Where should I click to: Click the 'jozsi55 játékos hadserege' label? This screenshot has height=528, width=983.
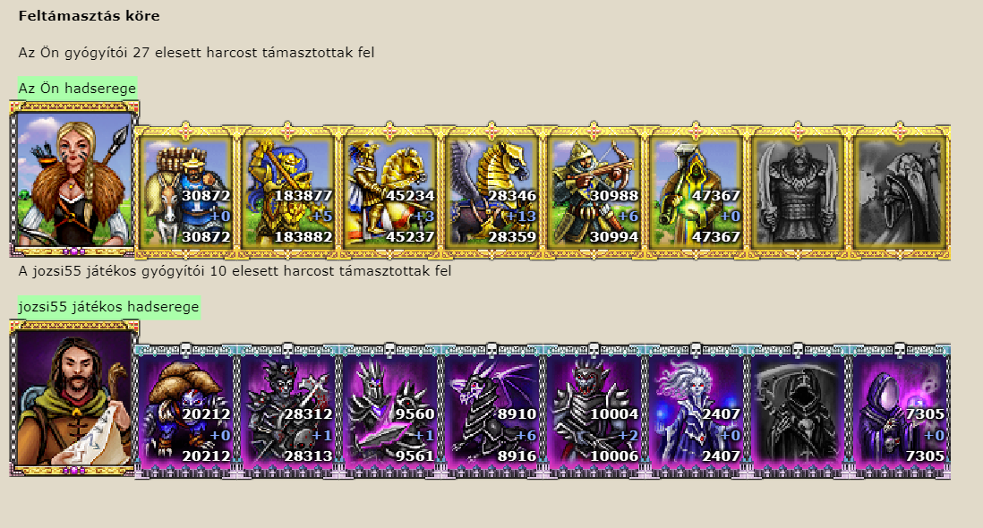pyautogui.click(x=108, y=307)
